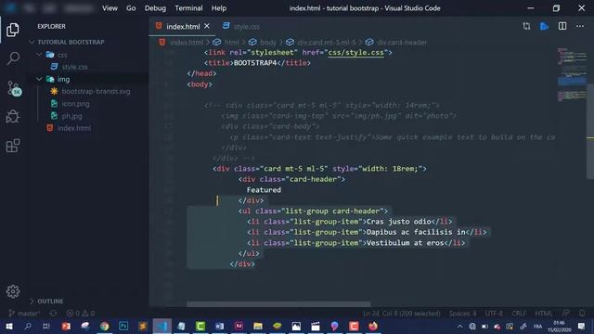Click the BOOTSTRAP4 title text in code
Screen dimensions: 594x334
click(x=255, y=63)
